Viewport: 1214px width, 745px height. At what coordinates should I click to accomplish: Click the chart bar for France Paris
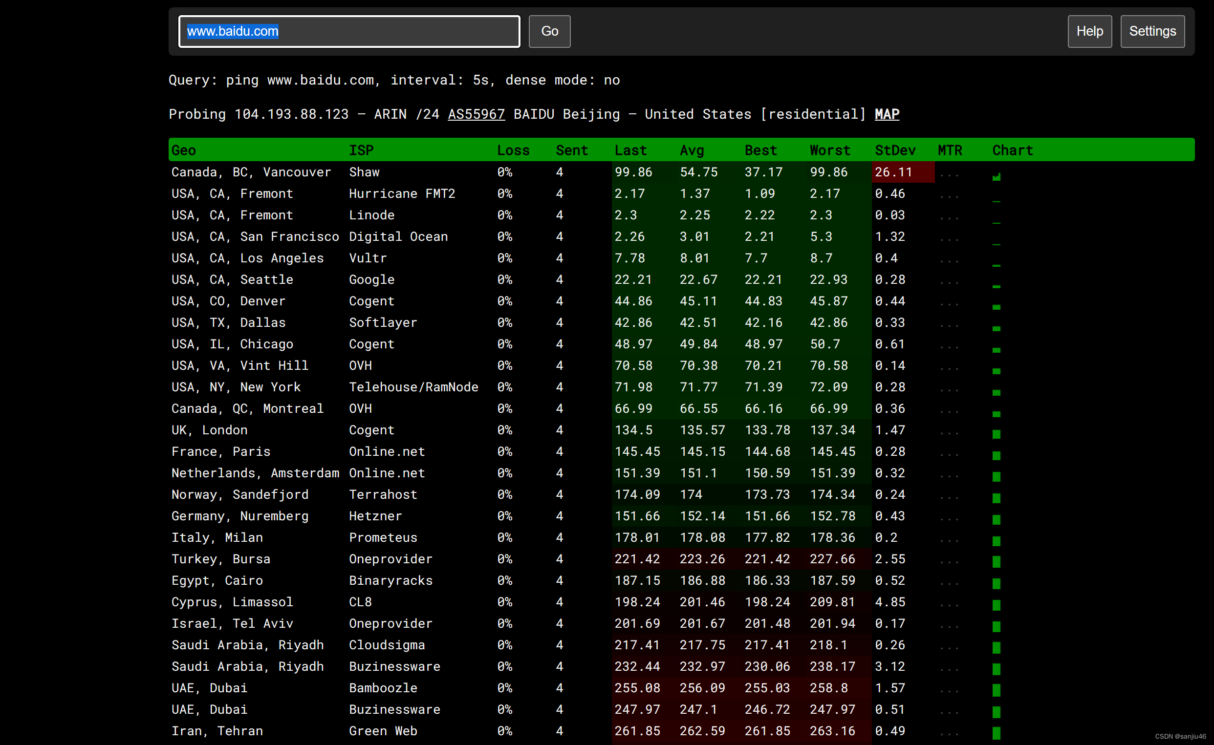pos(996,456)
